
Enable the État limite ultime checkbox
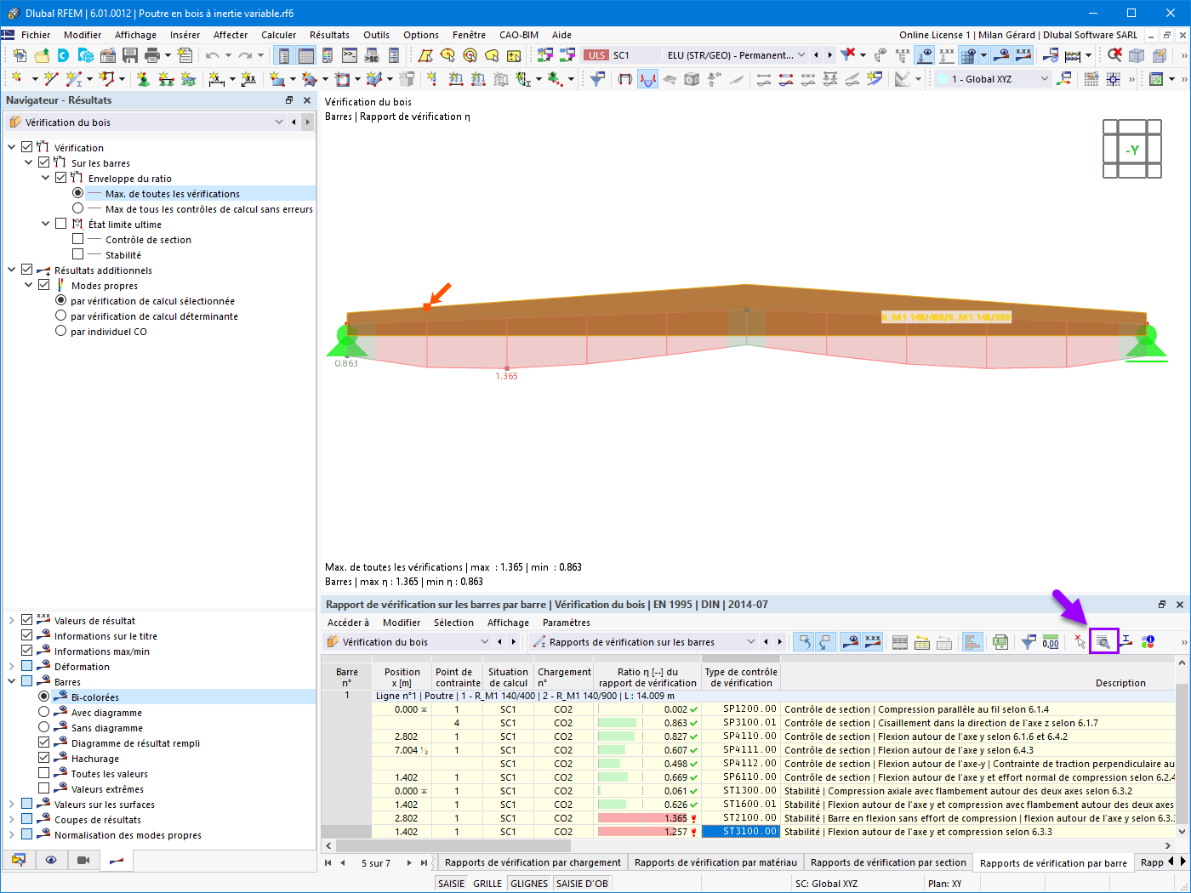[60, 224]
